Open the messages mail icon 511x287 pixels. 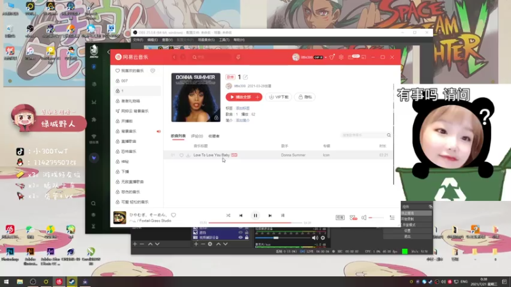pos(351,57)
